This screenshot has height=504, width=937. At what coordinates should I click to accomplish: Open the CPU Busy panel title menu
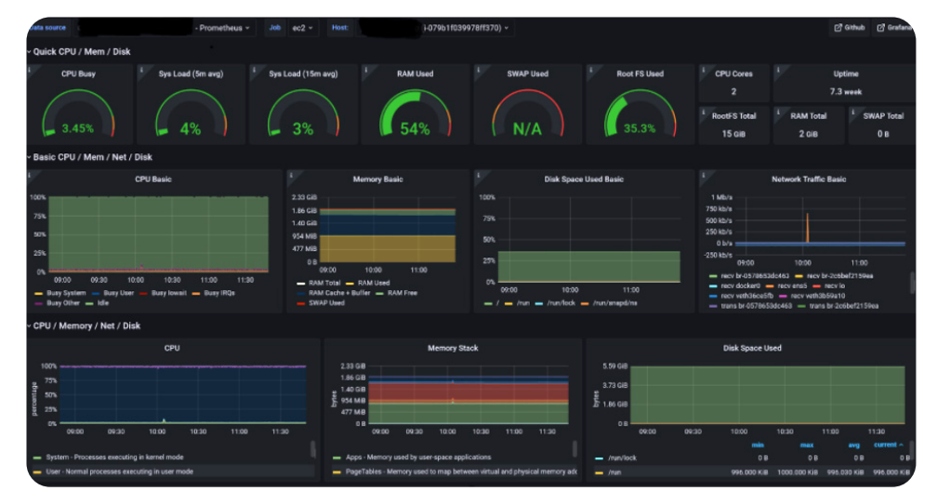click(x=78, y=74)
